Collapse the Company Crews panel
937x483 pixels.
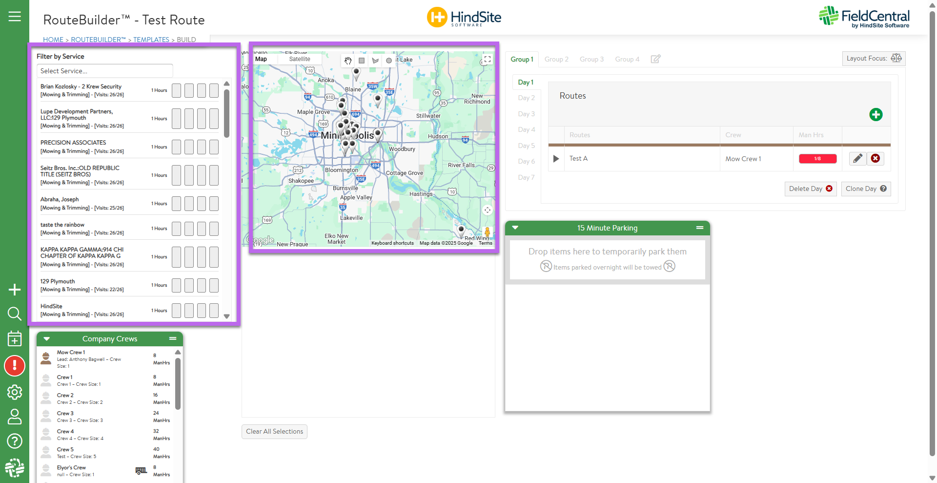[47, 339]
